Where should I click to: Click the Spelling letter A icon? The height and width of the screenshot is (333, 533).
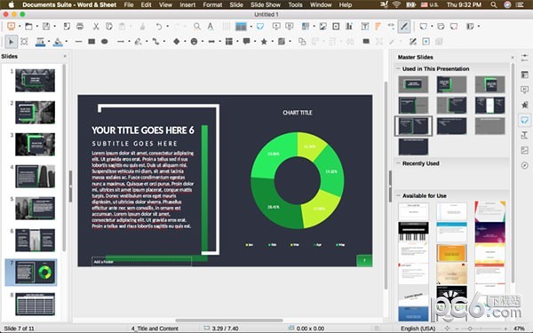click(211, 27)
